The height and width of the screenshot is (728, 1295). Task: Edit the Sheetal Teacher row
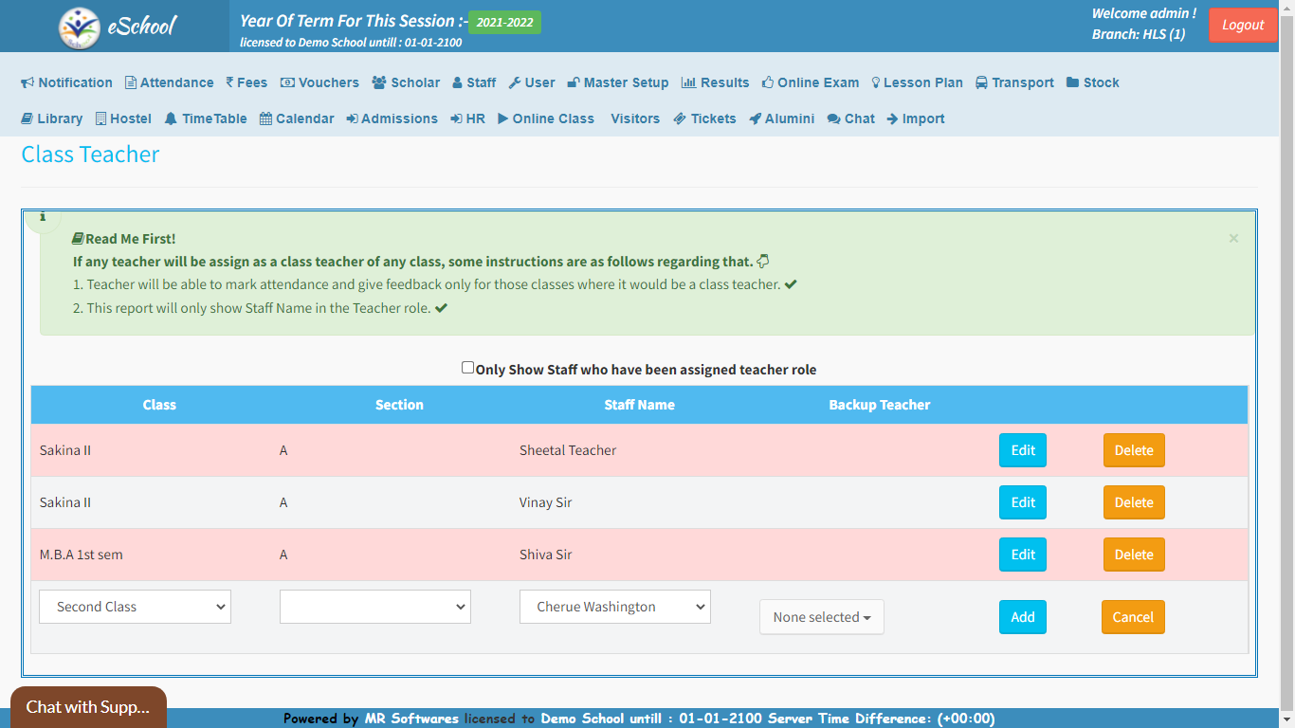1022,450
